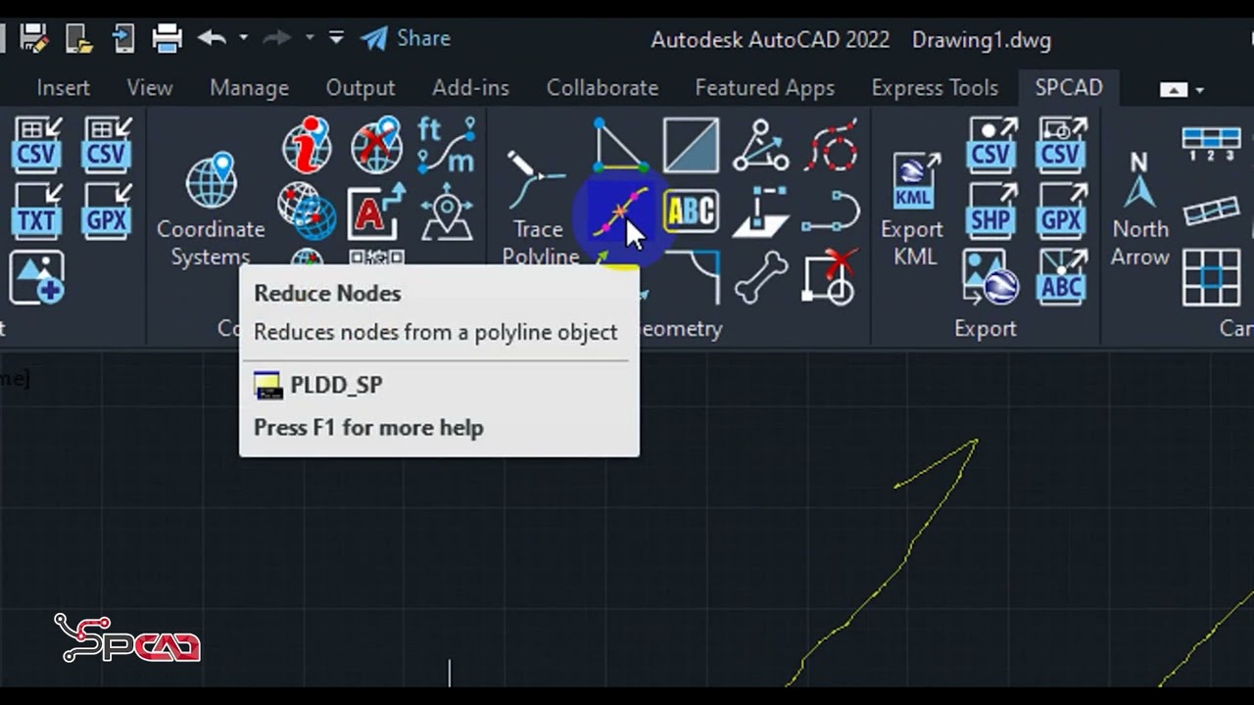Click the U-shaped curved polyline icon
The image size is (1254, 705).
click(832, 211)
